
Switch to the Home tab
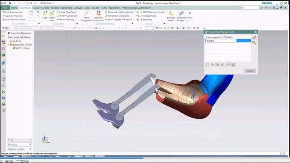tap(14, 8)
